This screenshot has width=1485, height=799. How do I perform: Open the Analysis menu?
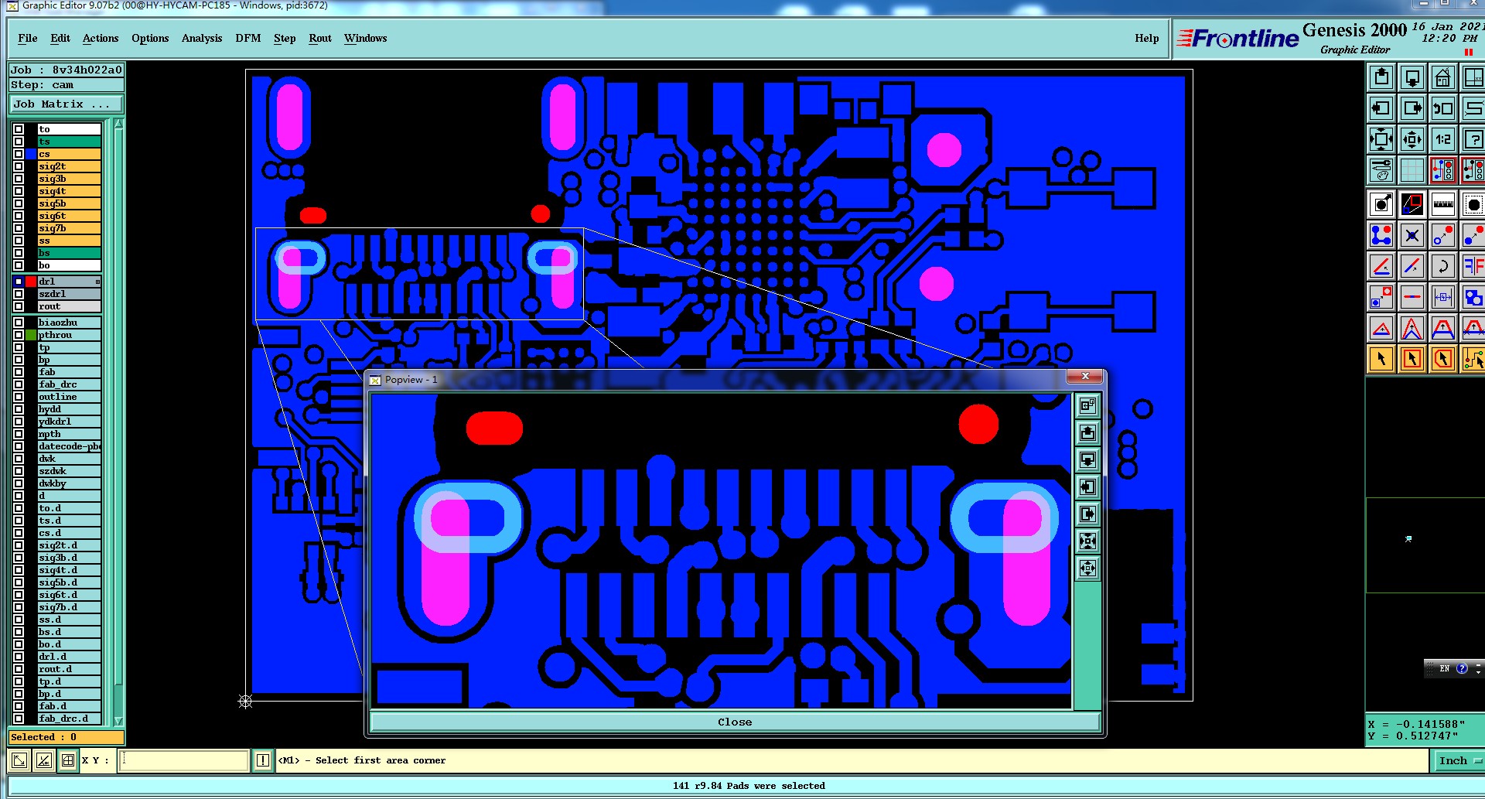point(202,38)
